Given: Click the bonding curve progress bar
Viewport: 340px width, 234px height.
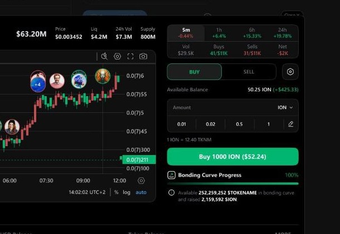Looking at the screenshot, I should coord(232,183).
